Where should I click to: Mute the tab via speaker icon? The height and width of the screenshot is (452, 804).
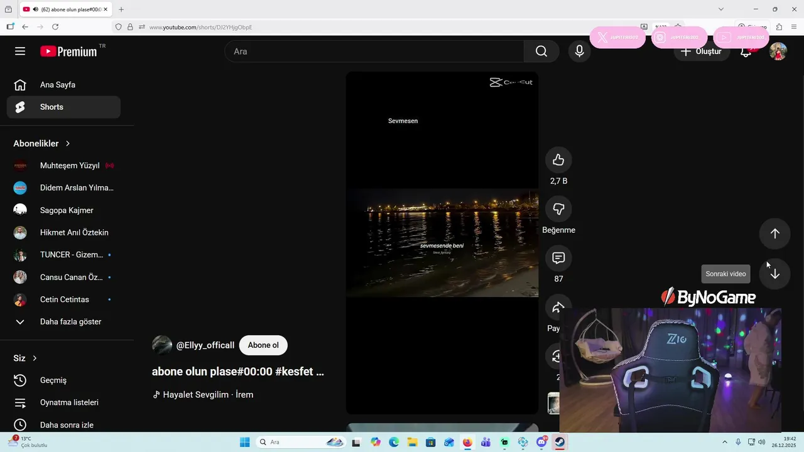[x=35, y=9]
